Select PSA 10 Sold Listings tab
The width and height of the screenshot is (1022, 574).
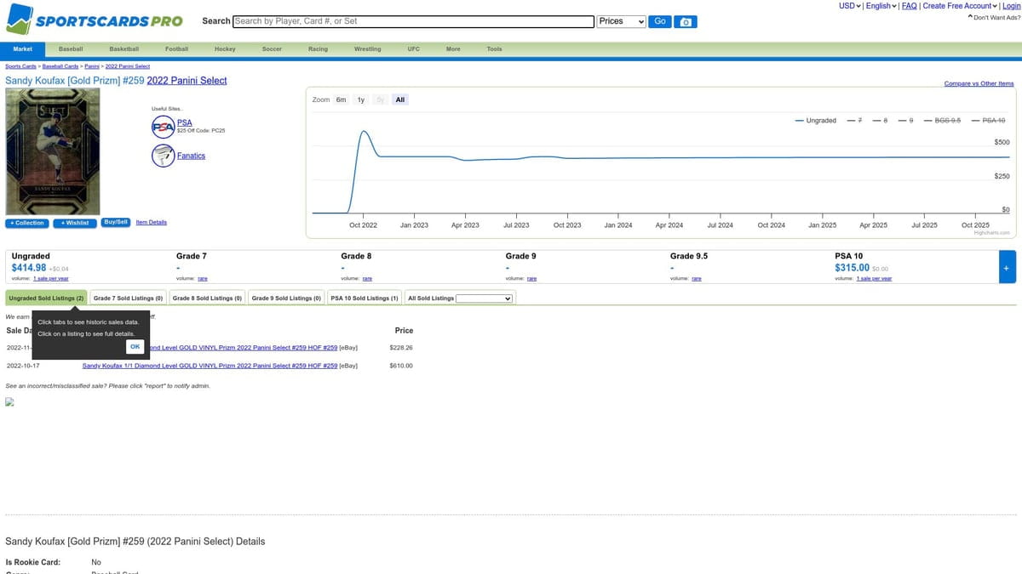(365, 298)
